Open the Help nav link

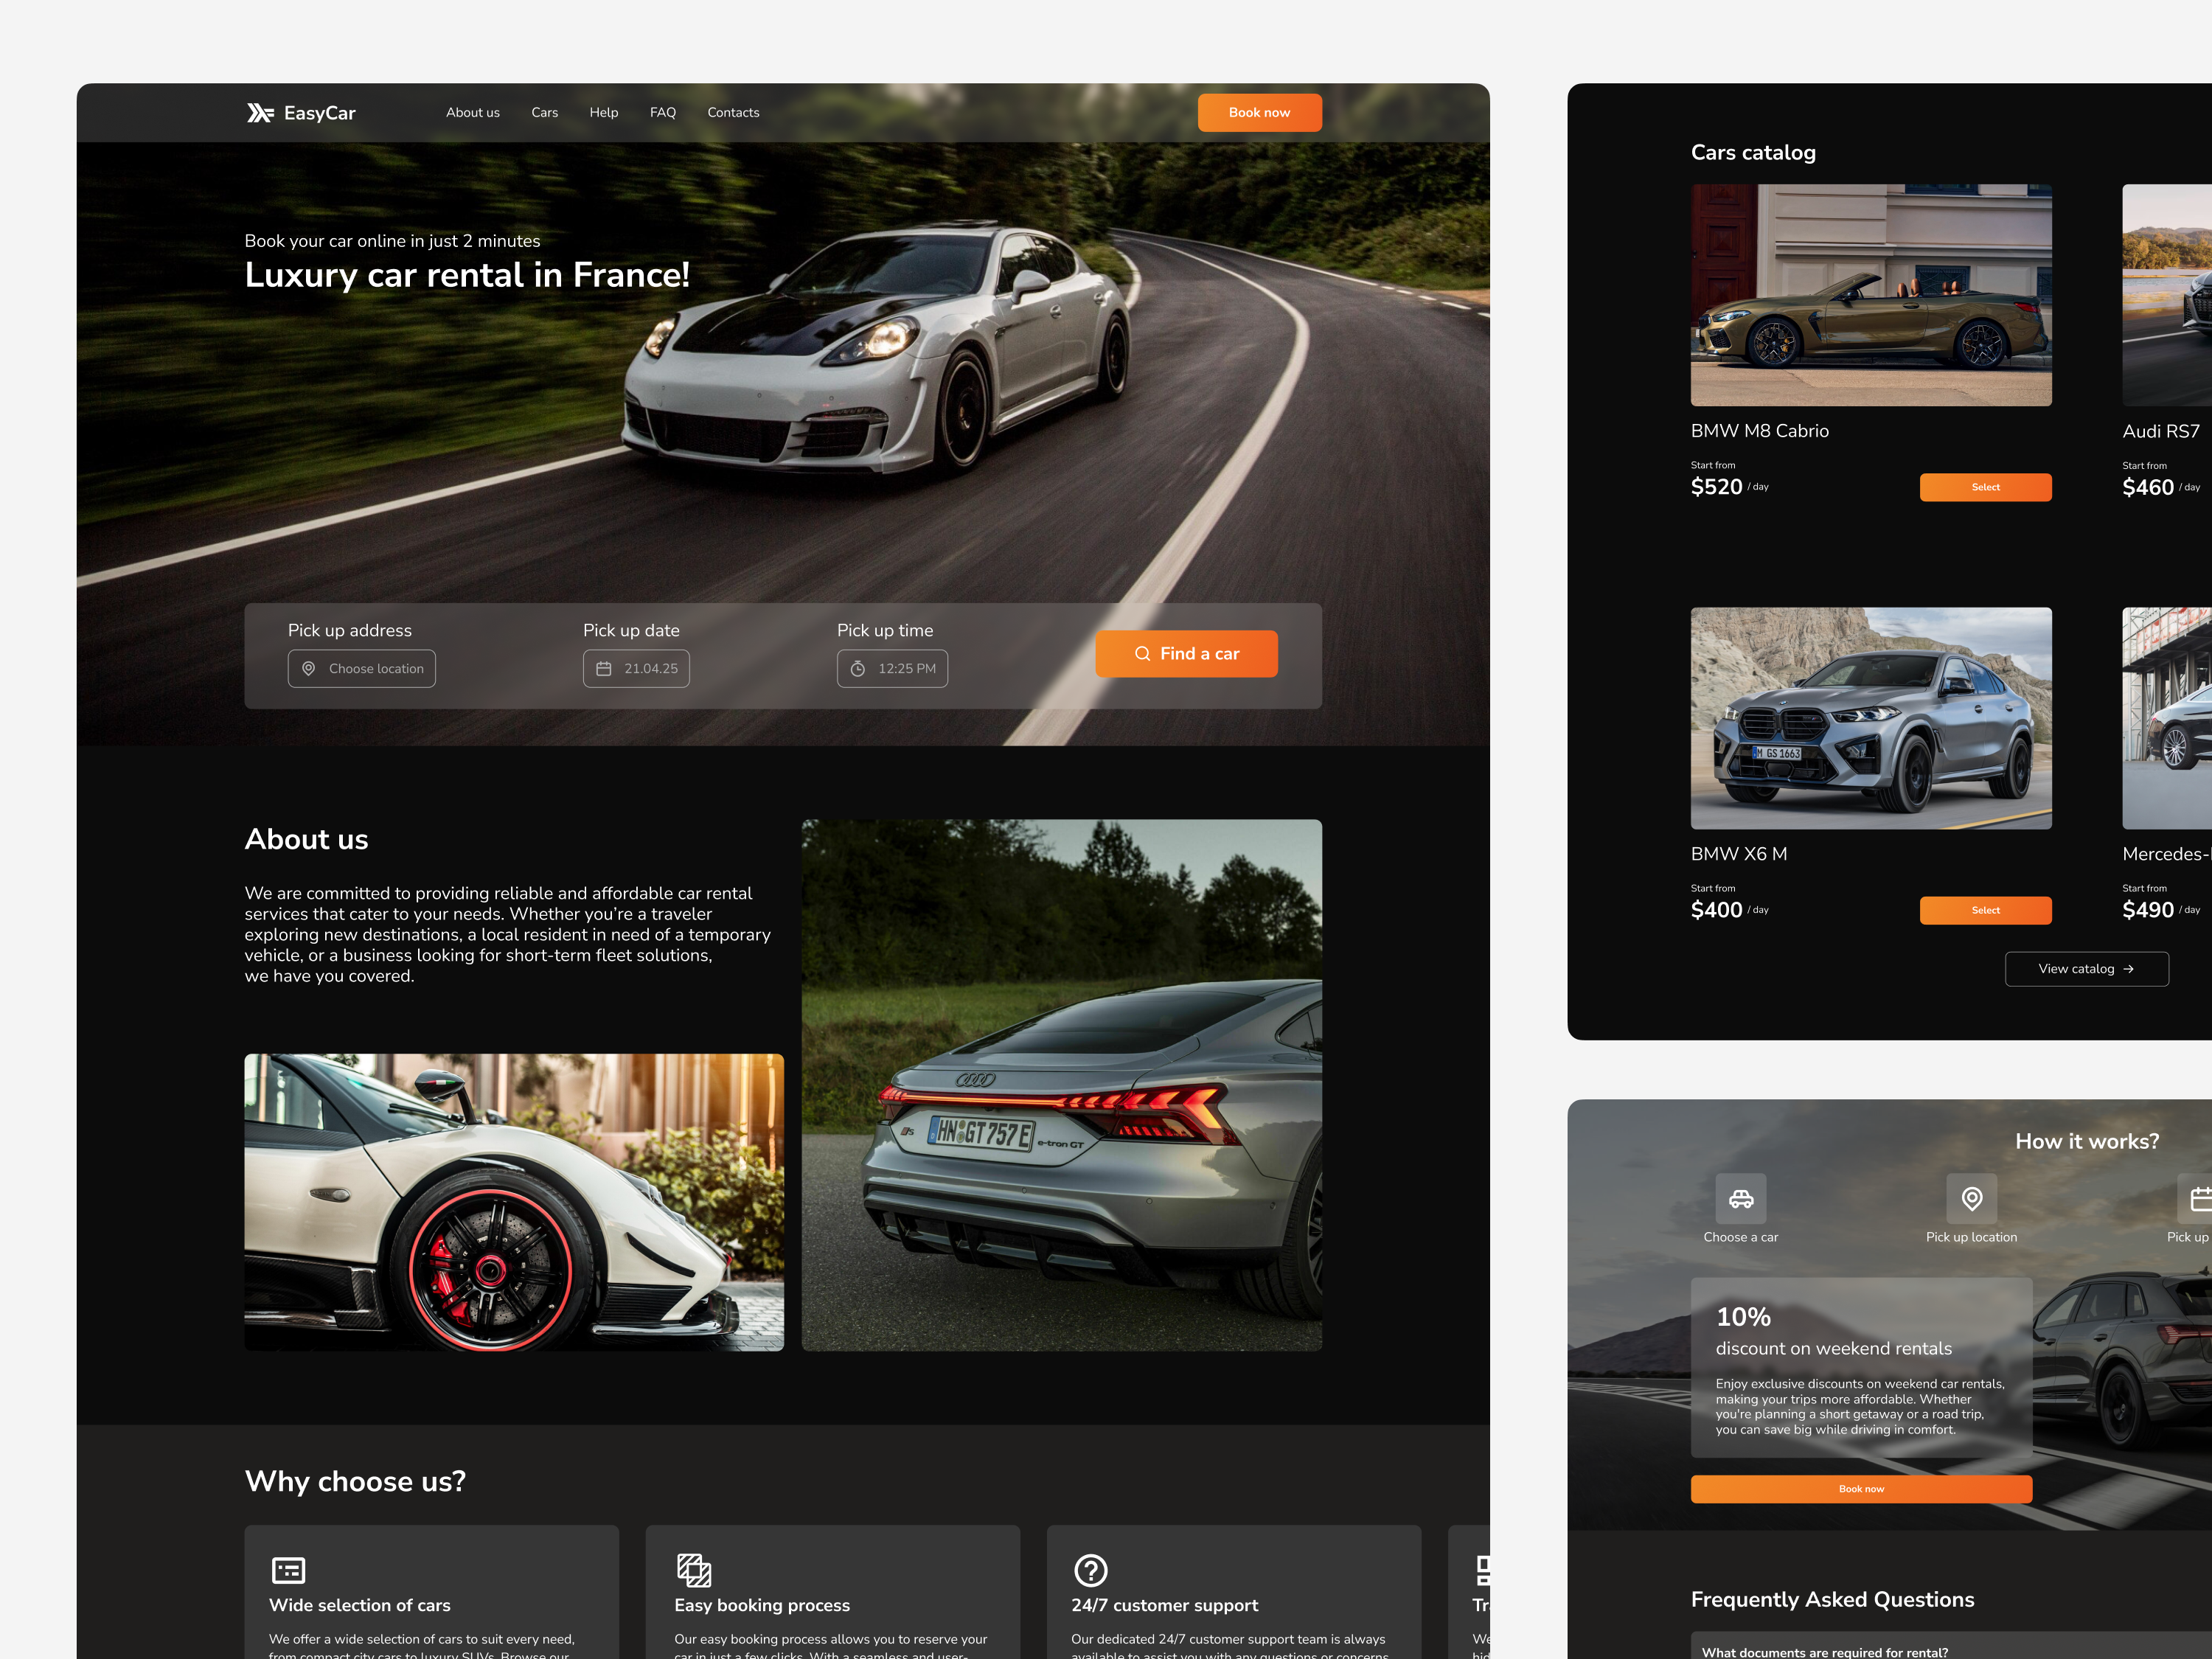tap(604, 112)
